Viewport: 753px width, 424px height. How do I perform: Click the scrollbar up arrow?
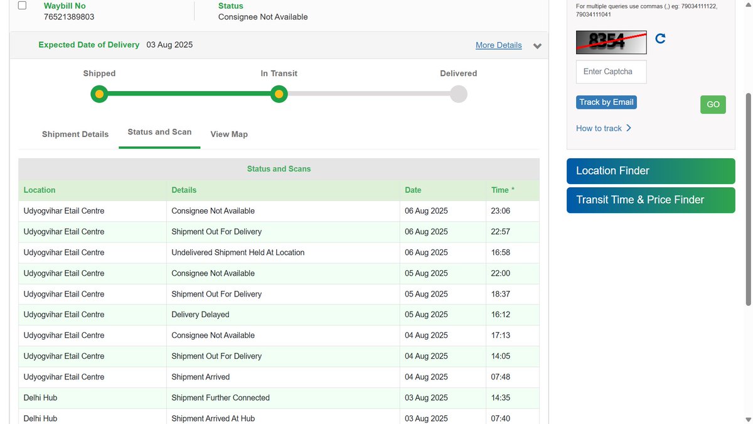click(747, 5)
